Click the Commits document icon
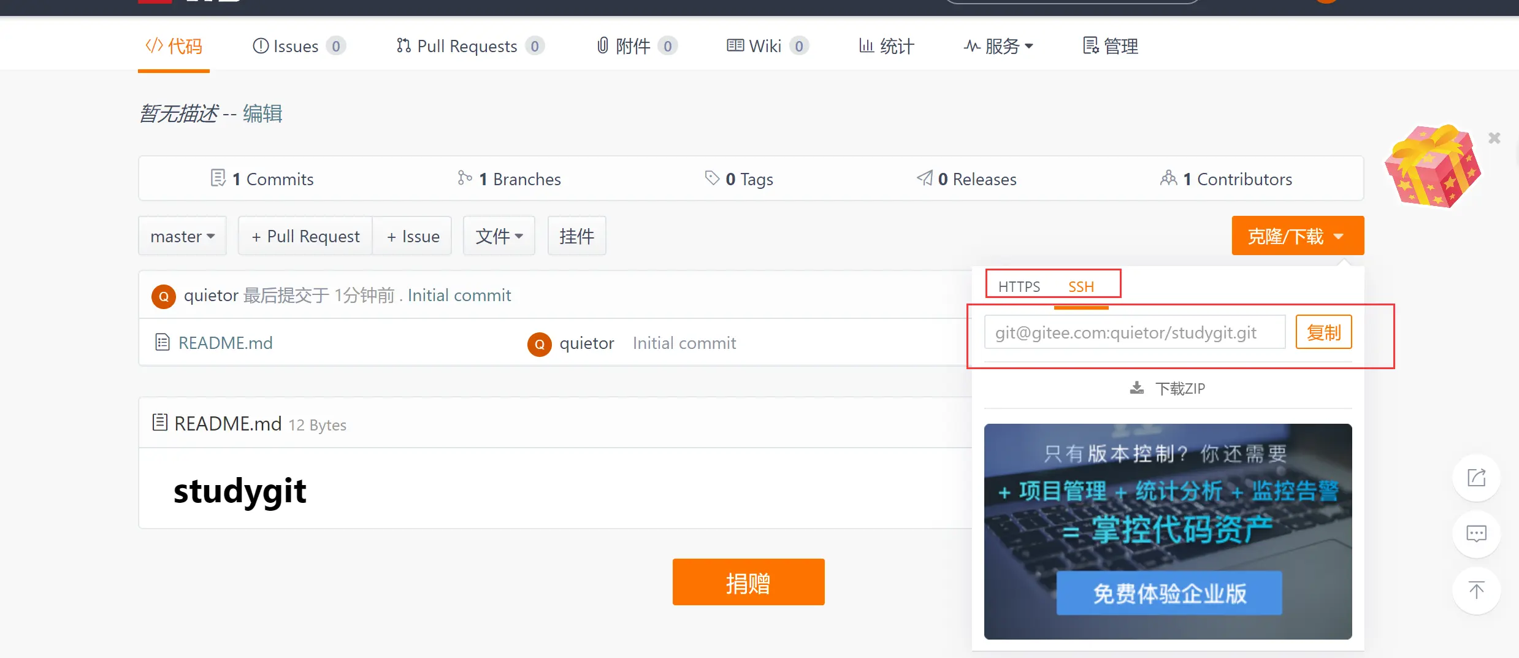Screen dimensions: 1519x658 (x=218, y=178)
